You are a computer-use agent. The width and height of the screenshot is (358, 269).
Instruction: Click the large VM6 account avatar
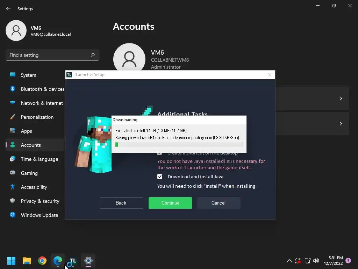129,57
